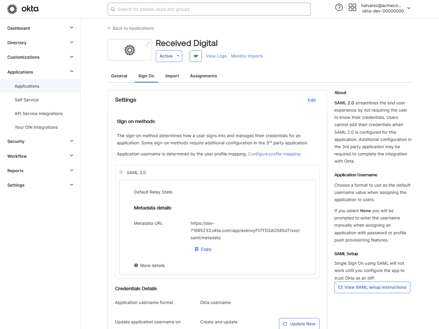Image resolution: width=439 pixels, height=329 pixels.
Task: Click the gear application logo
Action: [x=130, y=50]
